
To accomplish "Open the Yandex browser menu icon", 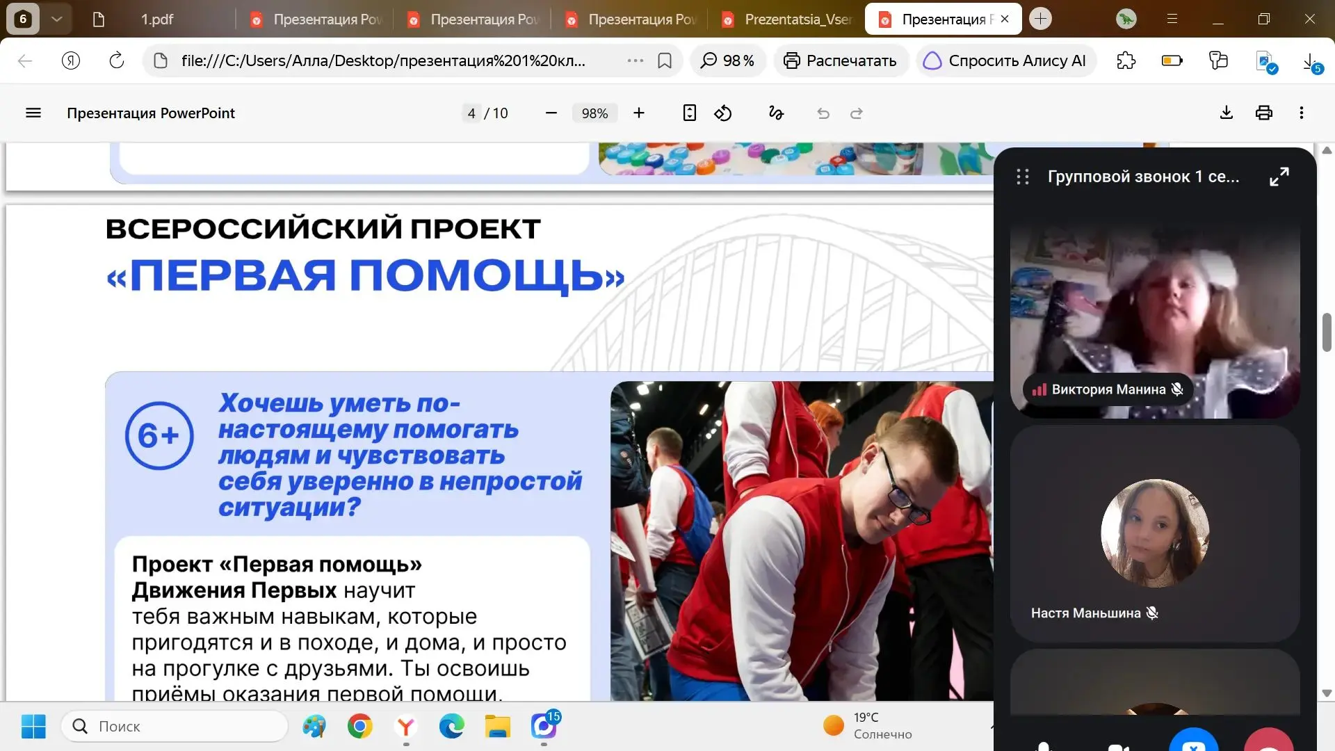I will click(1172, 19).
